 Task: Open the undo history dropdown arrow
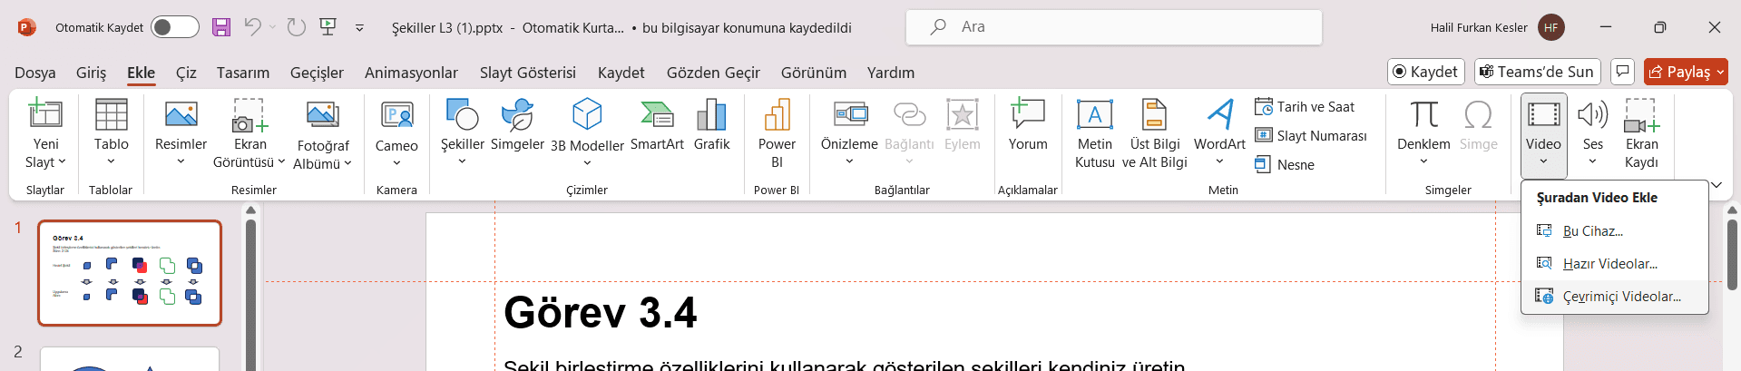[272, 27]
